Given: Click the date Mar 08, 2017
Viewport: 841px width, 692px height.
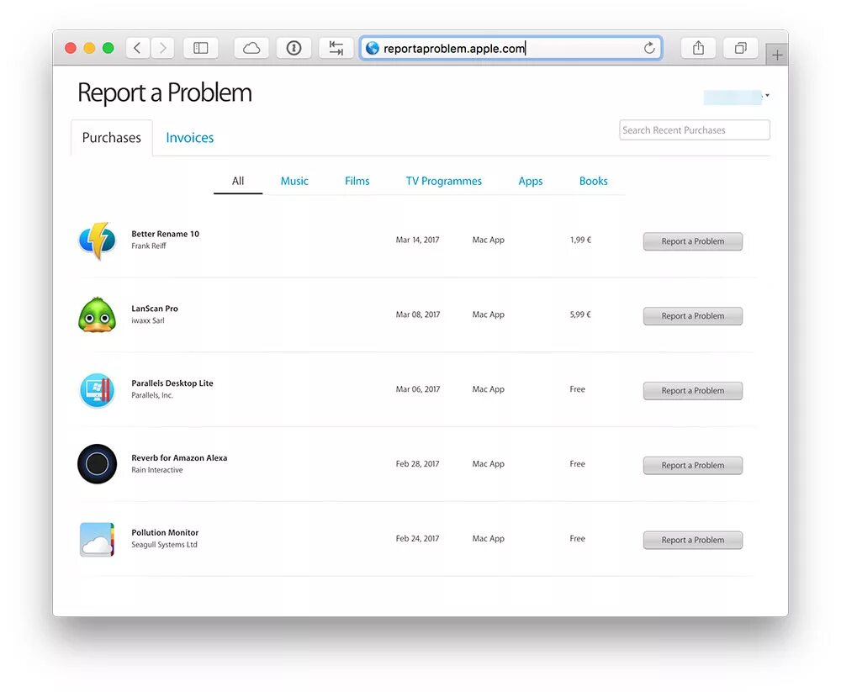Looking at the screenshot, I should click(418, 314).
